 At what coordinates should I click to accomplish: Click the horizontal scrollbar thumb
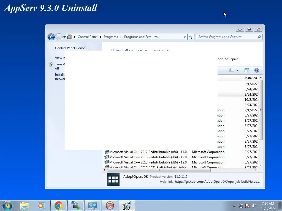pos(159,170)
